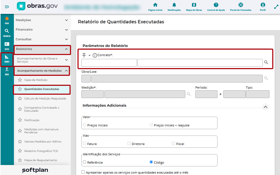The height and width of the screenshot is (175, 280).
Task: Check the executed quantities until month checkbox
Action: coord(83,172)
